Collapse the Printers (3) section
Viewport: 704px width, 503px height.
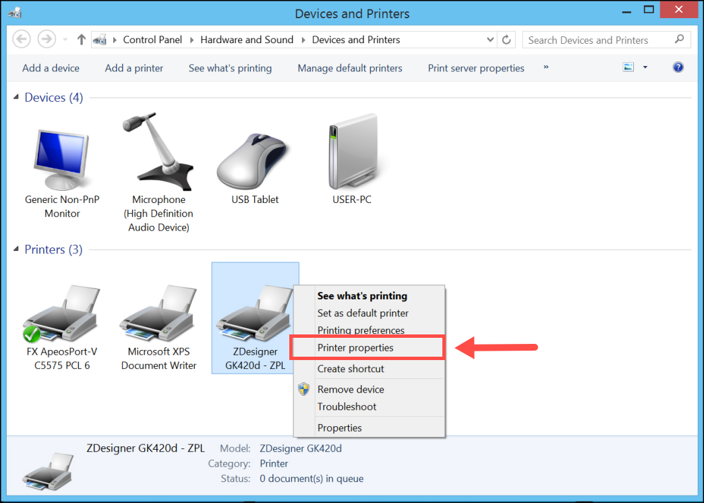[x=15, y=249]
